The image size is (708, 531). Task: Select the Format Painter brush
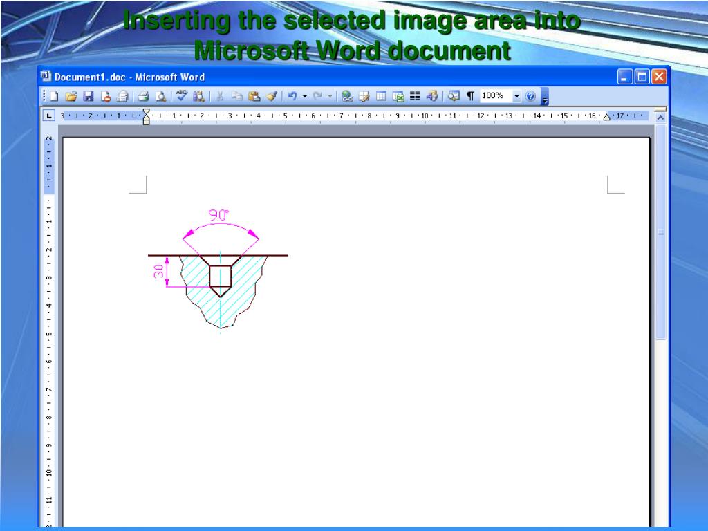271,96
